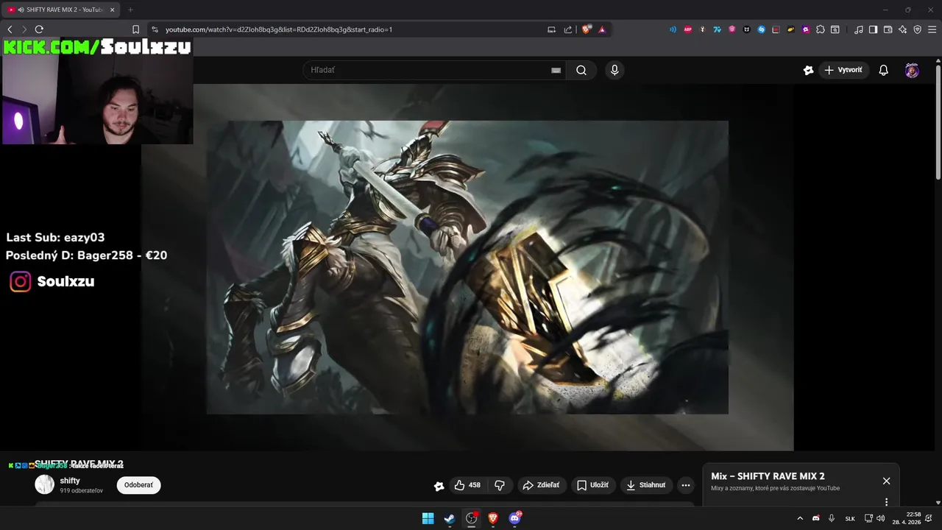Image resolution: width=942 pixels, height=530 pixels.
Task: Open the media control music note icon
Action: pyautogui.click(x=859, y=29)
